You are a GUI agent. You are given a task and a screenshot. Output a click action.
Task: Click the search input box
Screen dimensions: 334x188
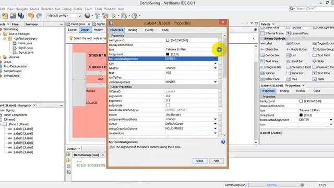(x=315, y=9)
